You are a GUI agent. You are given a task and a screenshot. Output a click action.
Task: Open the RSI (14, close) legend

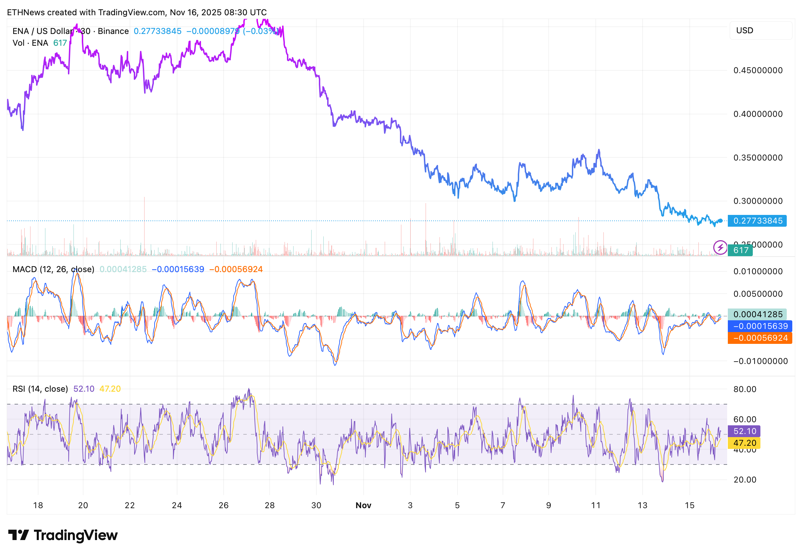(40, 389)
